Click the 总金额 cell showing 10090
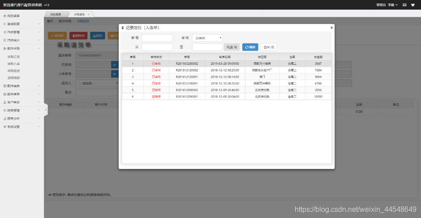The image size is (421, 218). 318,96
